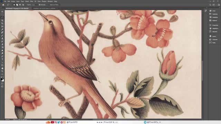The height and width of the screenshot is (124, 221).
Task: Select the Object Selection / Magic Wand tool
Action: pos(2,20)
